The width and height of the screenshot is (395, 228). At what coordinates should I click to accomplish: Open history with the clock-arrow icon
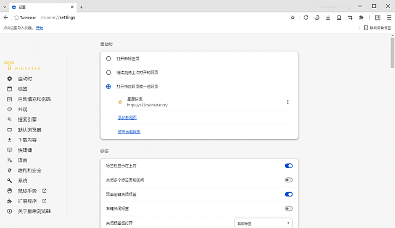[x=317, y=17]
